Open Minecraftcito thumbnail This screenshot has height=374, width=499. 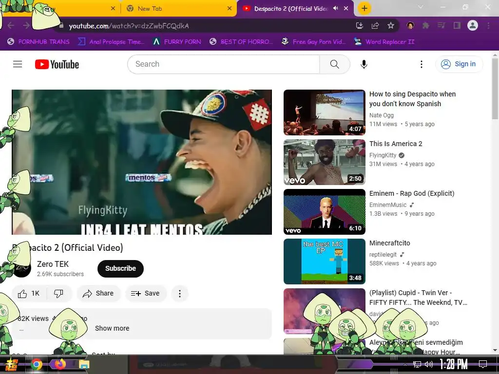[324, 262]
